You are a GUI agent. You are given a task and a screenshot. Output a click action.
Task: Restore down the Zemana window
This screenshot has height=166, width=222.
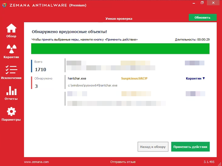coord(202,3)
